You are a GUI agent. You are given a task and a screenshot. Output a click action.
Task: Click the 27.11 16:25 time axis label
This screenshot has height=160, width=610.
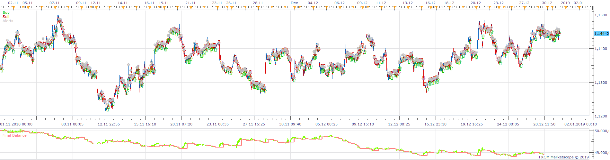coord(254,124)
